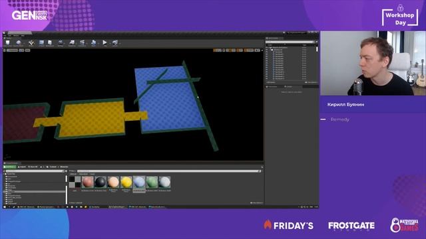Select the green material sphere
Screen dimensions: 426x239
(x=152, y=182)
